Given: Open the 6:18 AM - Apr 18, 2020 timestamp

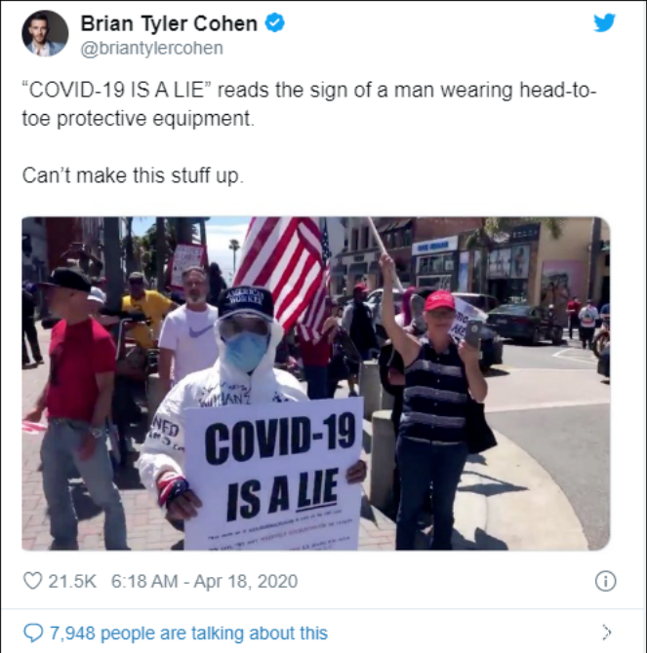Looking at the screenshot, I should point(204,581).
